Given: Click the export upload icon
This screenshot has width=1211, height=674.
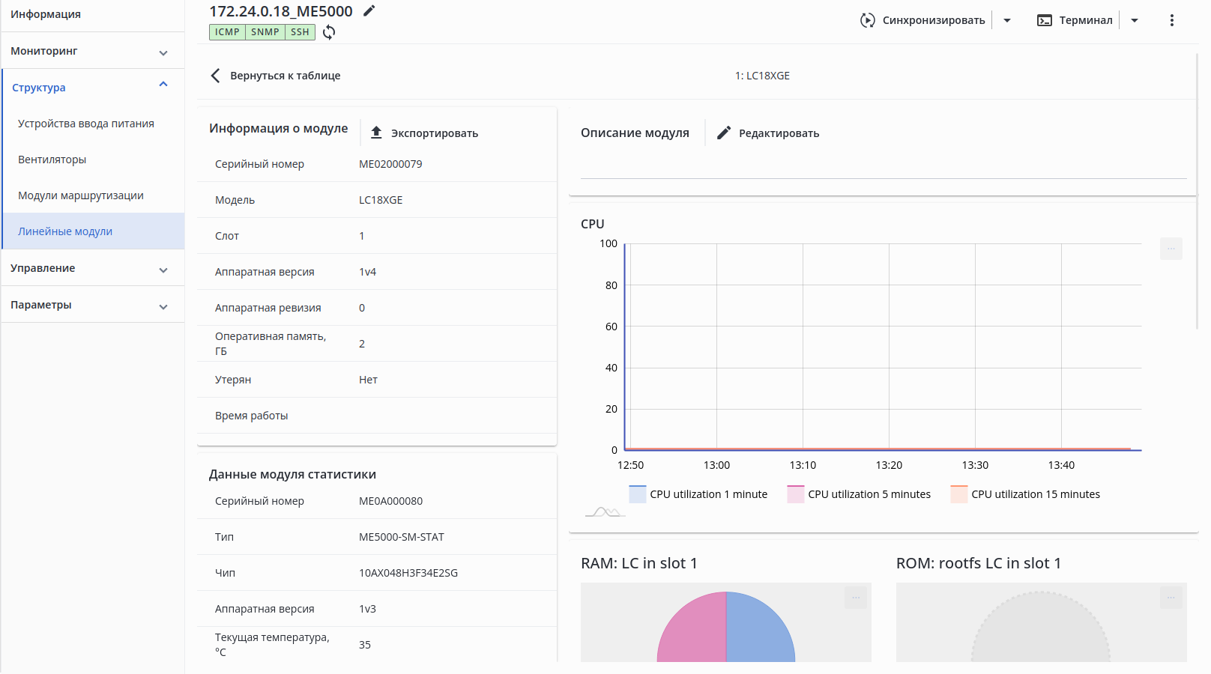Looking at the screenshot, I should point(376,133).
